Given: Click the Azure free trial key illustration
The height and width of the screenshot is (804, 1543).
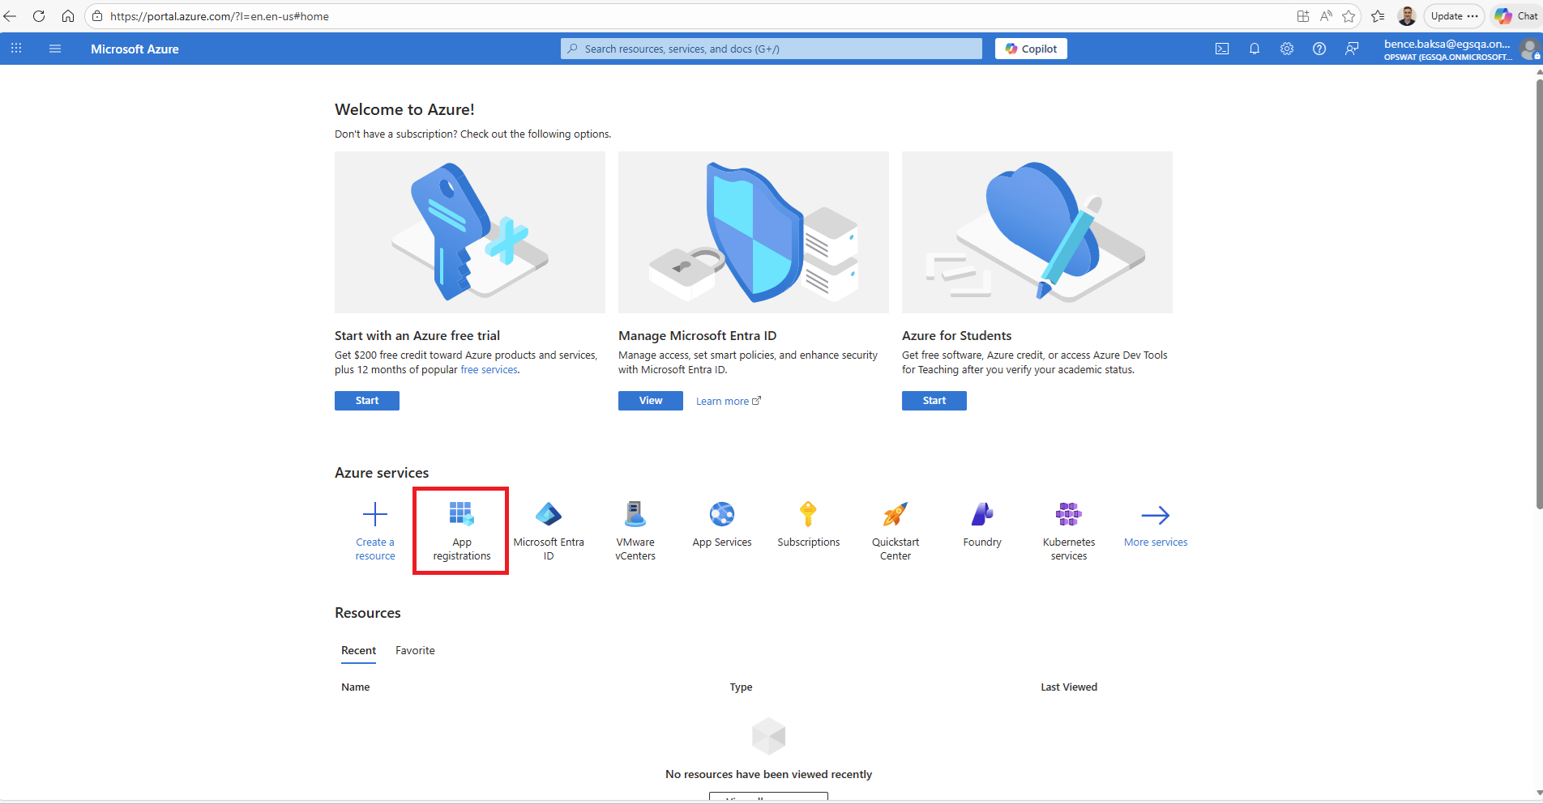Looking at the screenshot, I should tap(470, 232).
